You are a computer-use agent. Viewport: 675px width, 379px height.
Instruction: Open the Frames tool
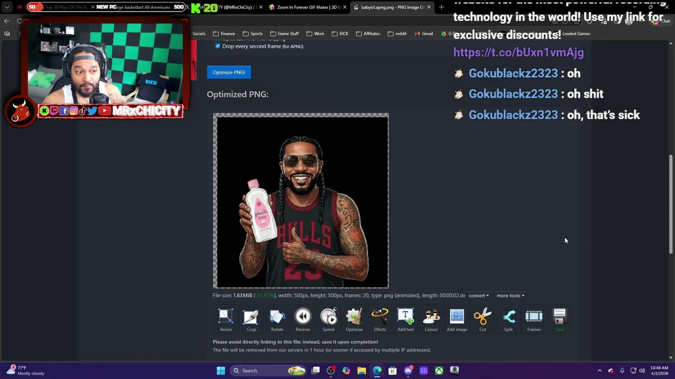click(534, 320)
